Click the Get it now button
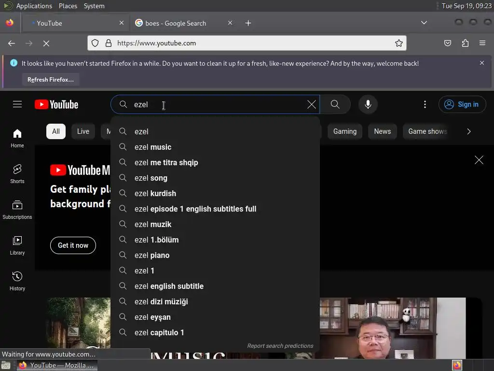Viewport: 494px width, 371px height. tap(73, 245)
